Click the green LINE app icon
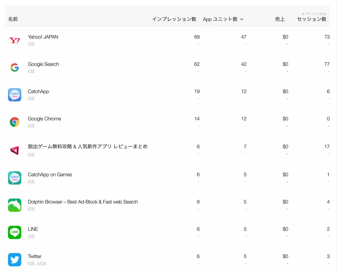337x271 pixels. pos(15,232)
